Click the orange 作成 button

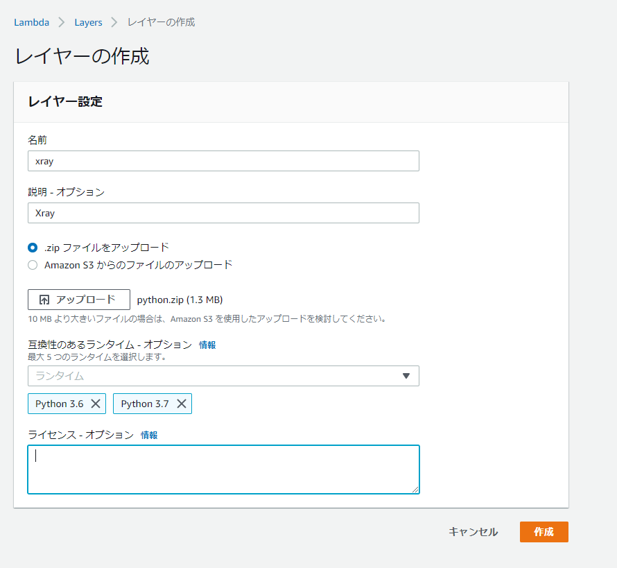[544, 532]
